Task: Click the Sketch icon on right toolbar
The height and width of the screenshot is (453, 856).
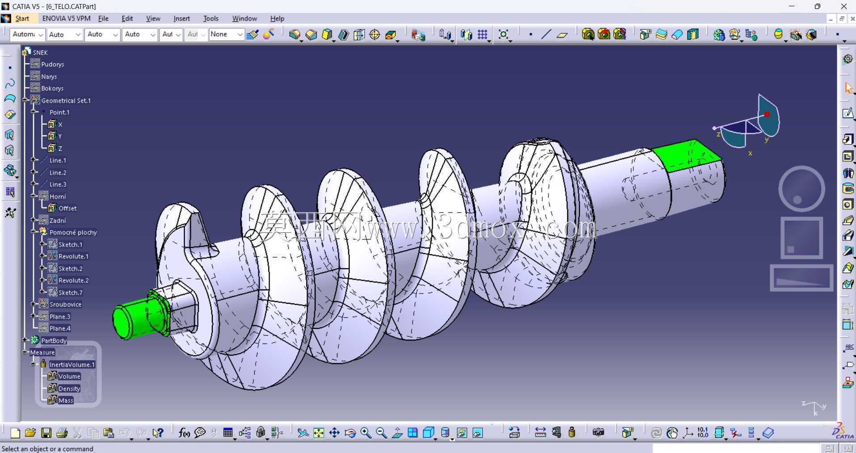Action: click(x=848, y=113)
